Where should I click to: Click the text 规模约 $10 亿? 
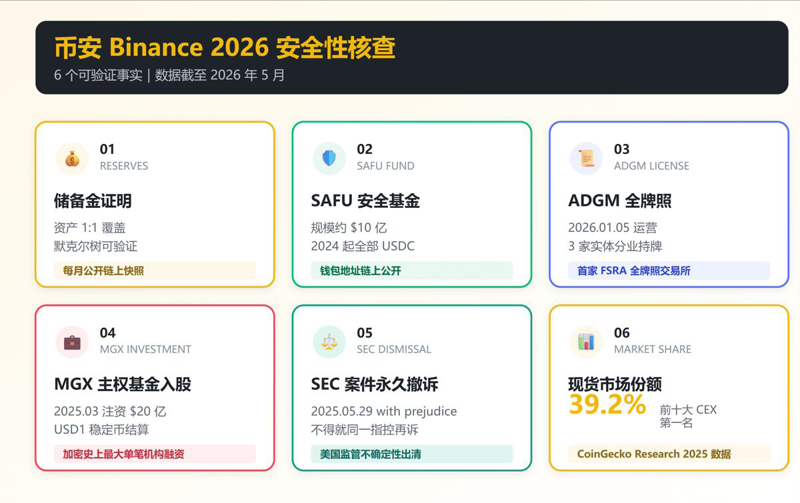point(349,227)
